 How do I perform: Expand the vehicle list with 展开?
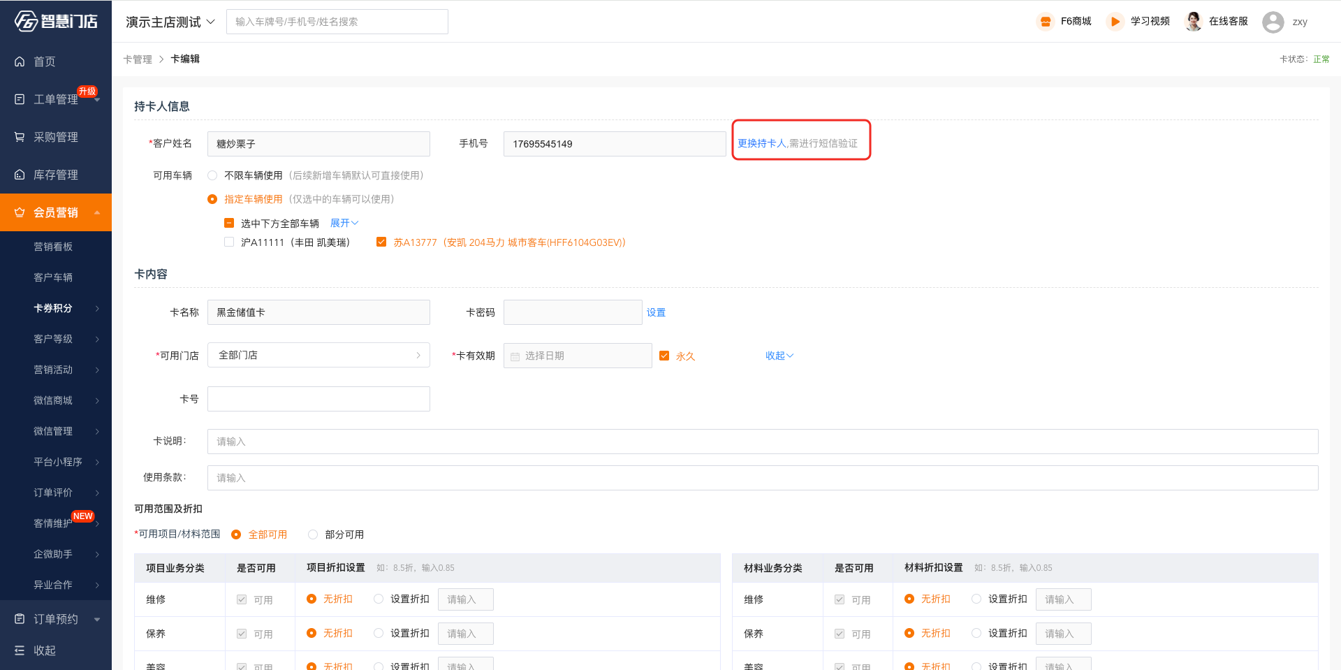(x=344, y=223)
